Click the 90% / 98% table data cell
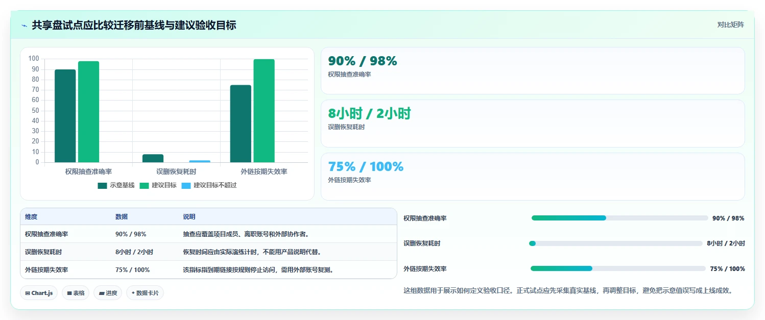 pyautogui.click(x=145, y=234)
